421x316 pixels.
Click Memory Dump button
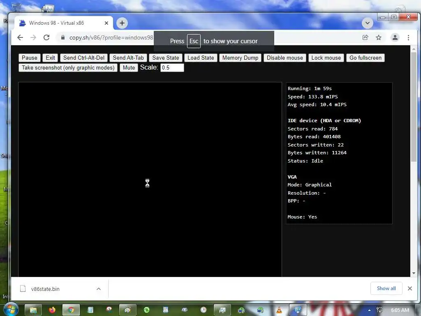[x=240, y=58]
